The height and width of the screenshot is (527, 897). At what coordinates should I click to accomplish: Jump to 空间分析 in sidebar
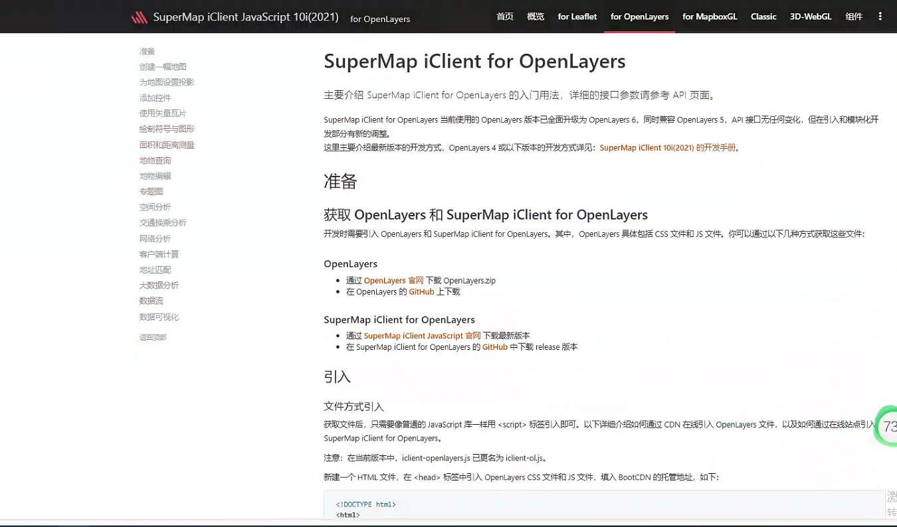click(155, 207)
